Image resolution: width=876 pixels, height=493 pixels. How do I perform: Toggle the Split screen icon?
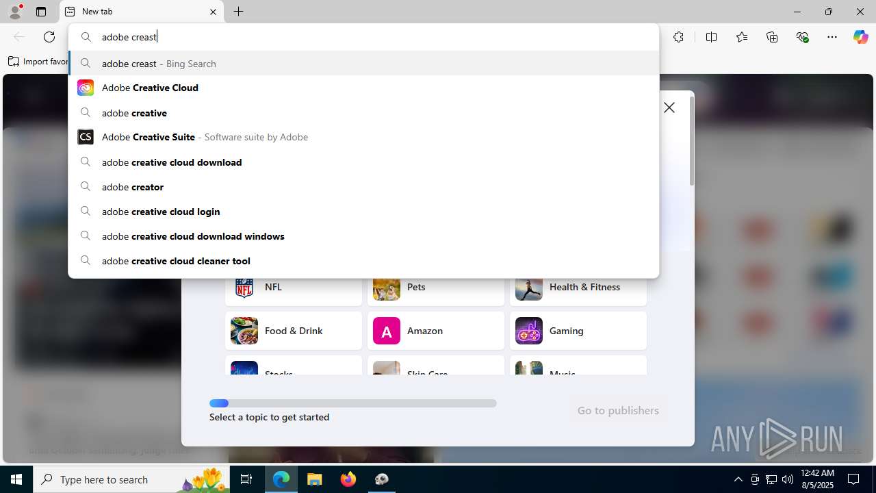[711, 37]
